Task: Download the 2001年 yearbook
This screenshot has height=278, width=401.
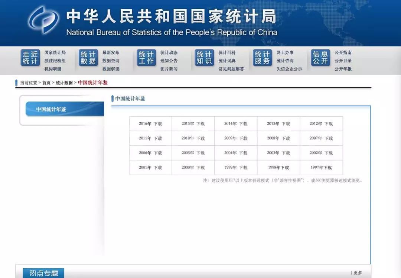Action: (x=158, y=168)
